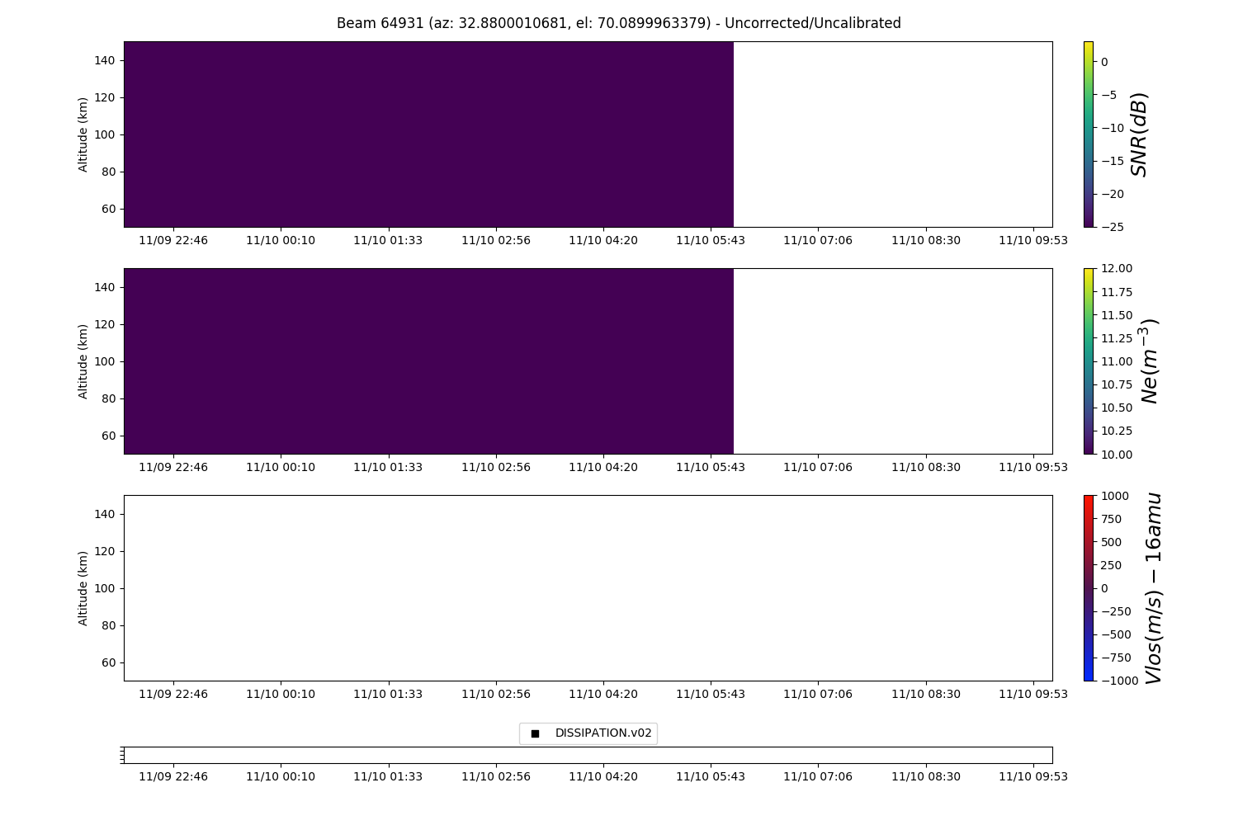Click the 11/10 08:30 tick under Vlos plot
Screen dimensions: 1238x825
point(926,694)
